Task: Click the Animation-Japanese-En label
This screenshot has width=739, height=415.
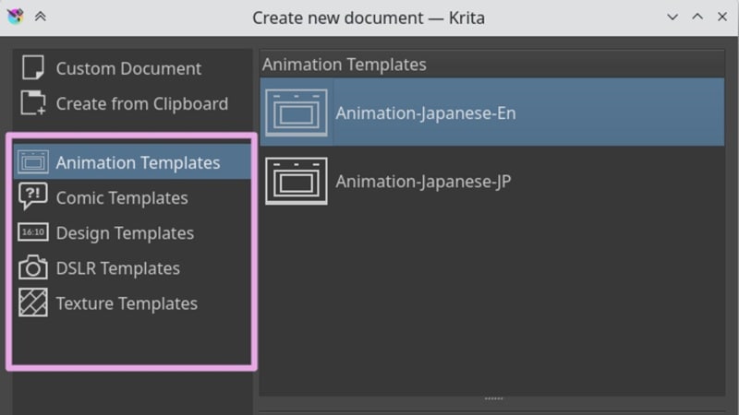Action: tap(426, 113)
